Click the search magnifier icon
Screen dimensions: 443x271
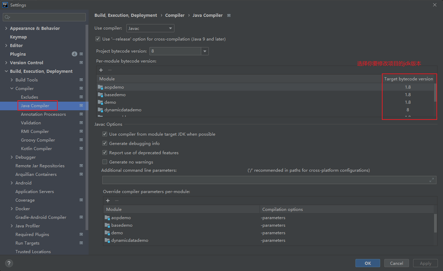pos(8,17)
